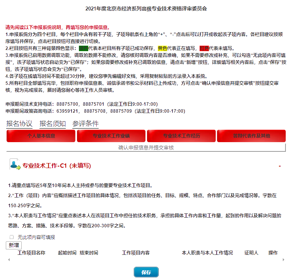Switch to the 专业技术工作经历 tab
The image size is (294, 280).
click(x=181, y=136)
